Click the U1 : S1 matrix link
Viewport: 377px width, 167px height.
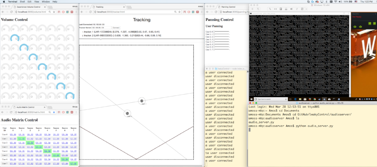(21, 139)
